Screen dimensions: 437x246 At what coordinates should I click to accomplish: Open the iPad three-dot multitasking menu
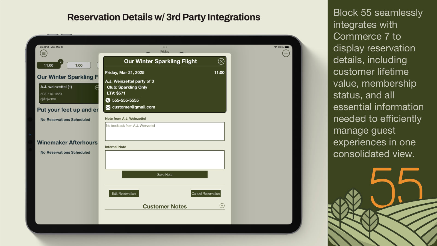[165, 47]
